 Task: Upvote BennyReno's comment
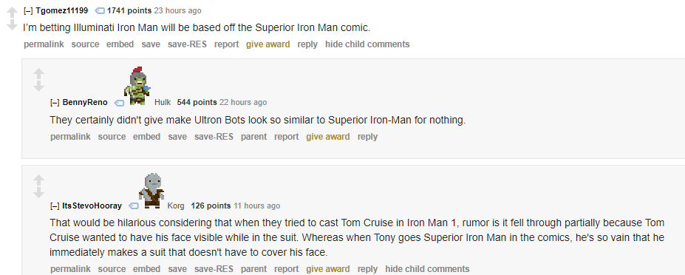click(39, 74)
